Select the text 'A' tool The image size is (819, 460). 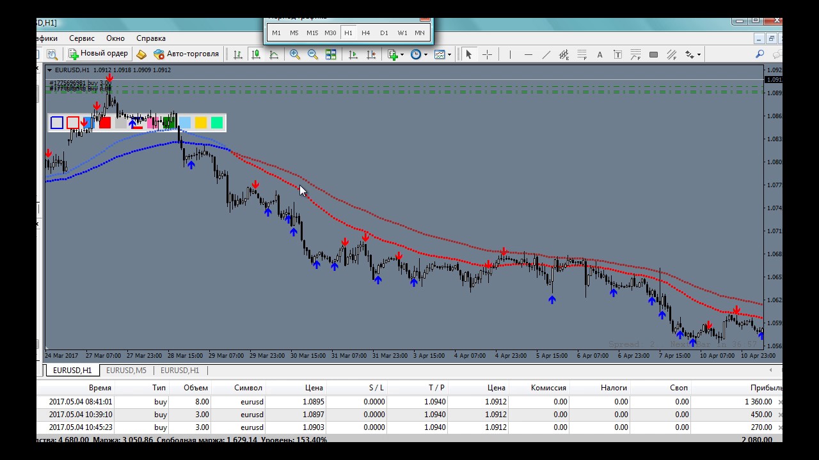[600, 54]
